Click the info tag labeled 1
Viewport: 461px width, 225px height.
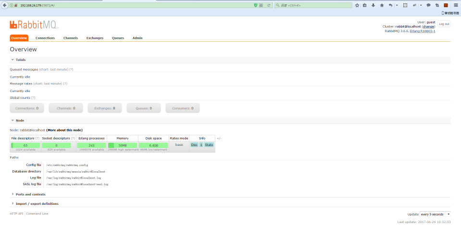pos(201,144)
